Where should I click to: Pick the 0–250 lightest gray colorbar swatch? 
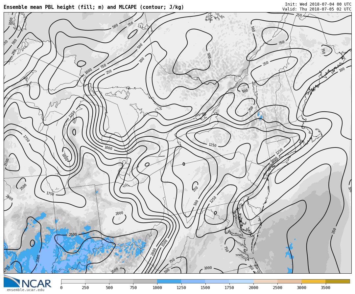(x=73, y=281)
